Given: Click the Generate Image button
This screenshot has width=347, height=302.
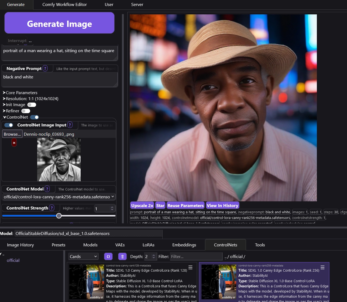Looking at the screenshot, I should click(59, 24).
